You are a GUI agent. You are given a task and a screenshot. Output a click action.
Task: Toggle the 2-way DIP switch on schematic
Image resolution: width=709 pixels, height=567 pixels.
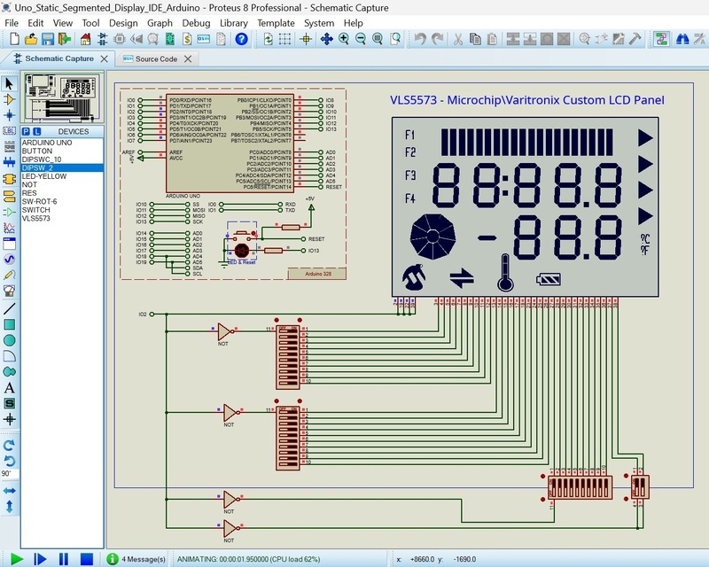click(639, 488)
